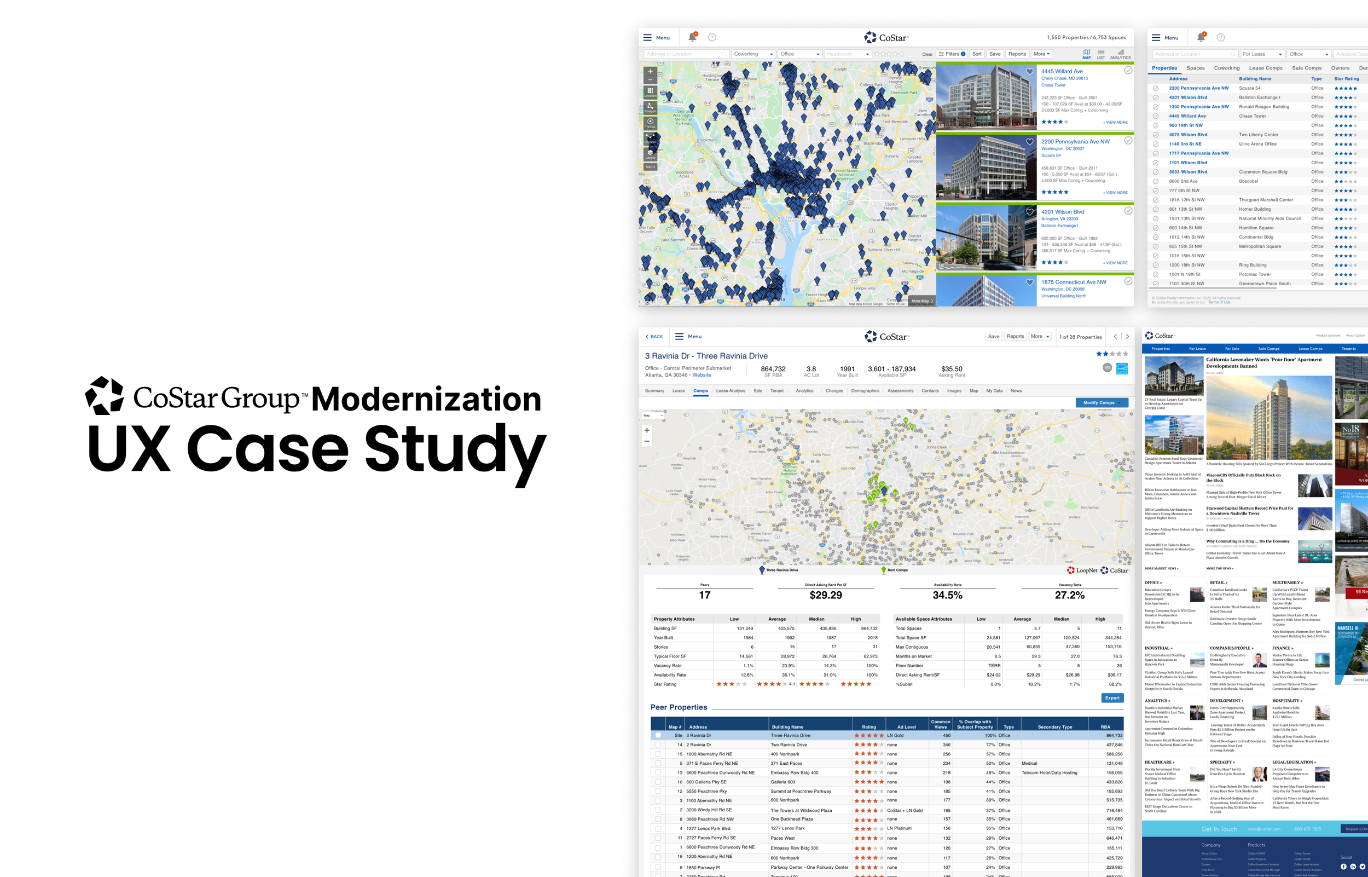Click the Address or Location field in map search

pos(686,54)
